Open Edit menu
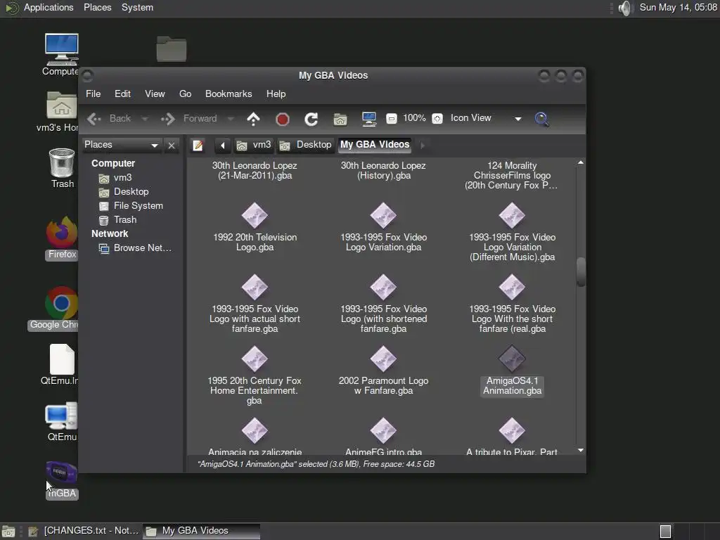This screenshot has width=720, height=540. pos(122,94)
